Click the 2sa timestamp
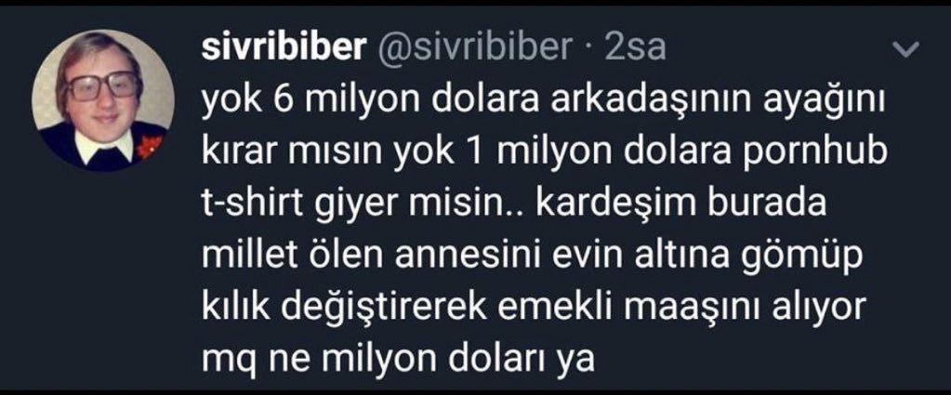951x395 pixels. pos(636,48)
